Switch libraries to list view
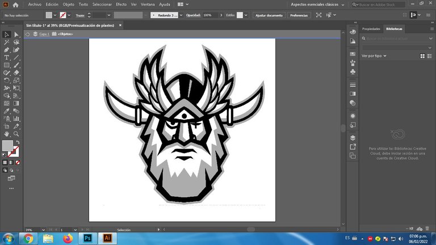436x245 pixels. (x=429, y=56)
